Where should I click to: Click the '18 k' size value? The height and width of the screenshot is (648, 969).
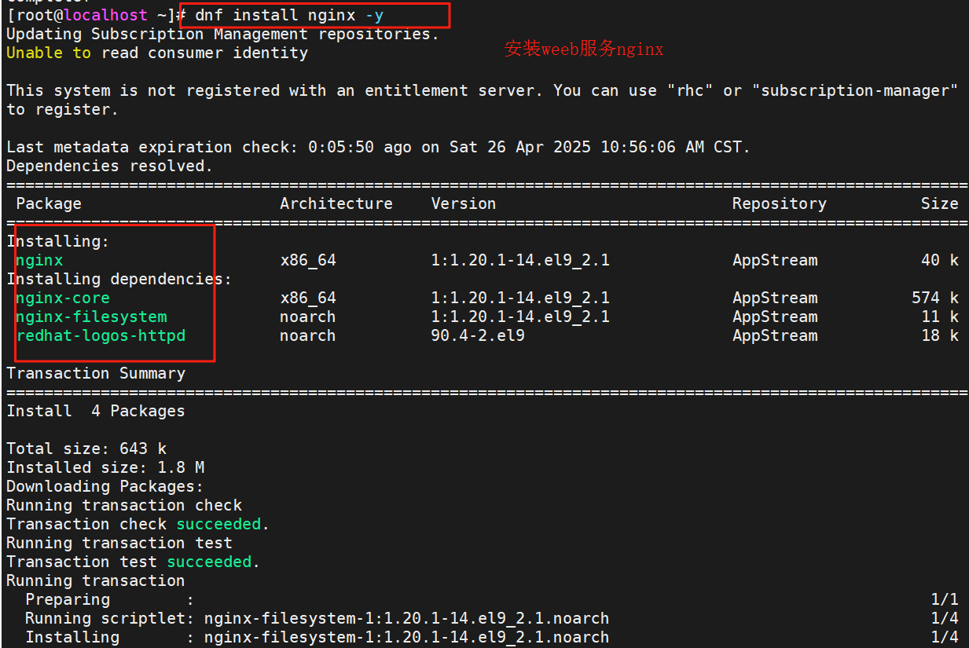coord(940,335)
